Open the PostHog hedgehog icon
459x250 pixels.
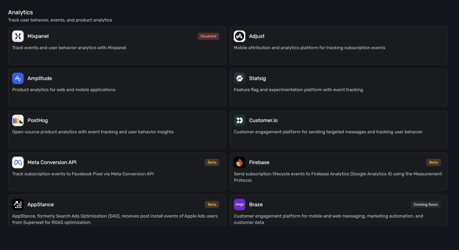pos(18,121)
